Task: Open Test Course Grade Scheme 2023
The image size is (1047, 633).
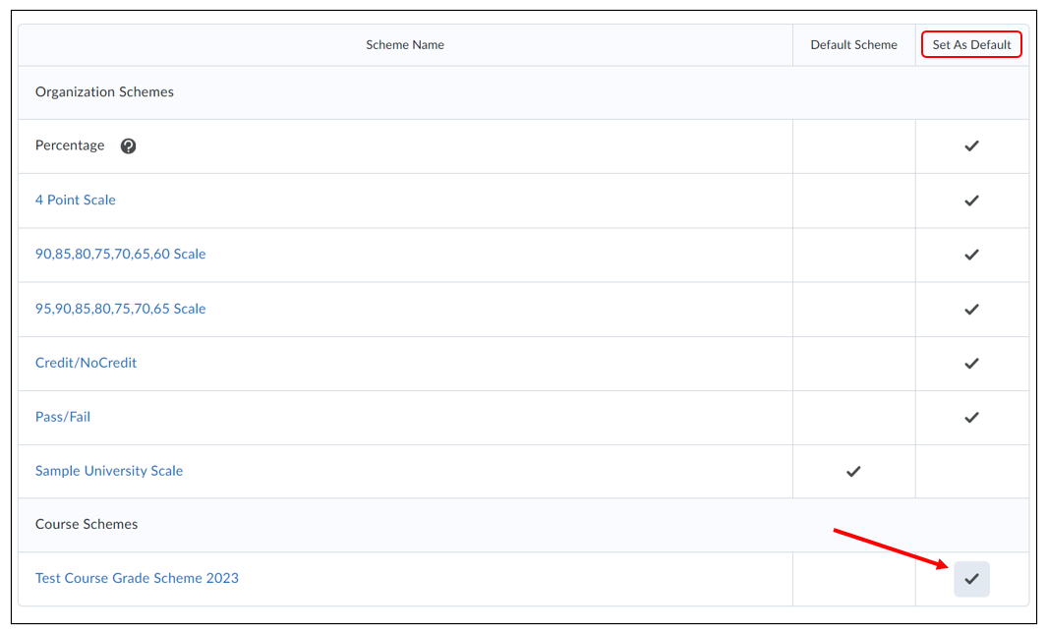Action: pyautogui.click(x=137, y=578)
